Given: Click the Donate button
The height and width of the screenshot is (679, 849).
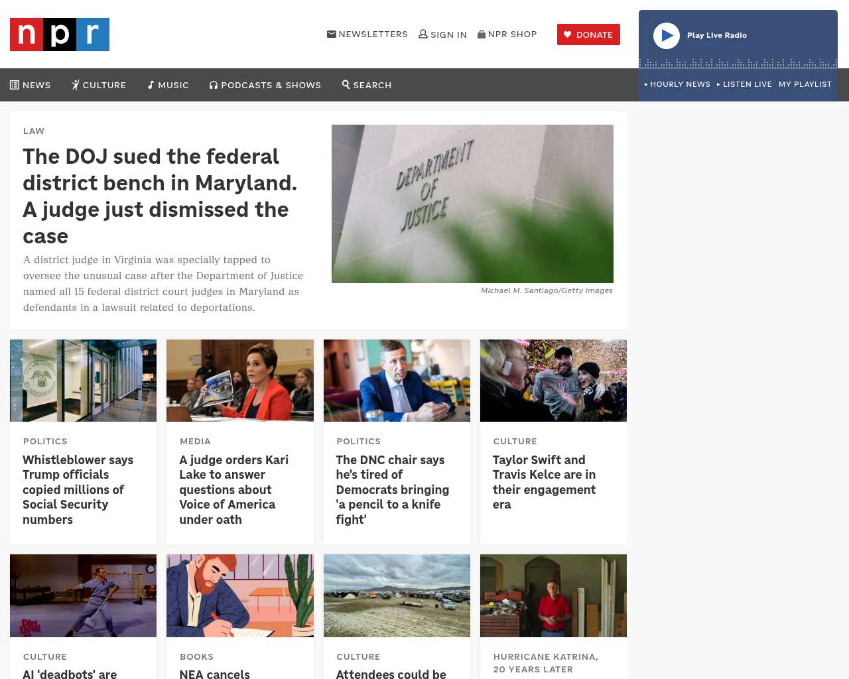Looking at the screenshot, I should 588,34.
